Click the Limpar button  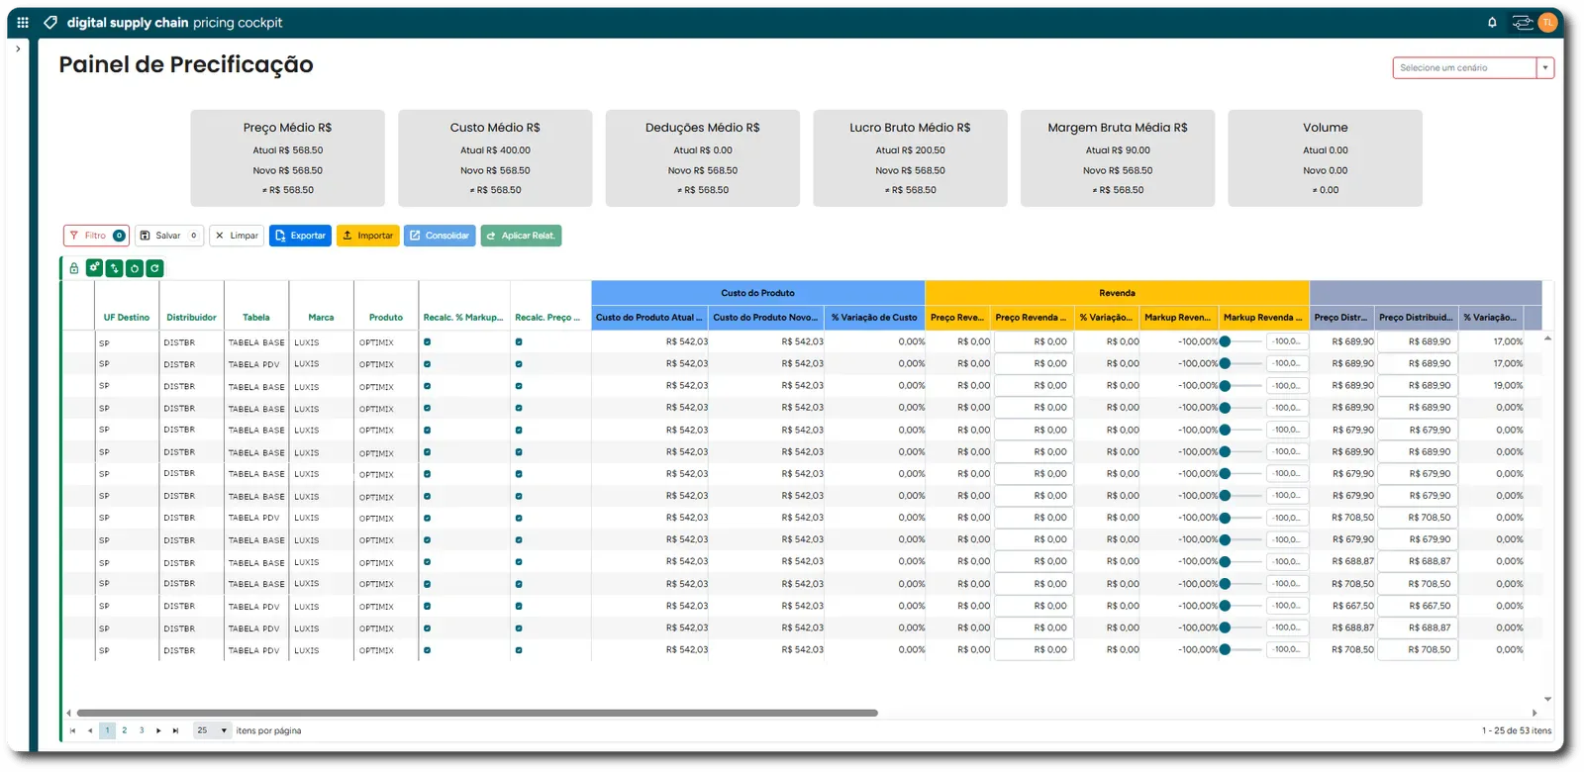237,236
